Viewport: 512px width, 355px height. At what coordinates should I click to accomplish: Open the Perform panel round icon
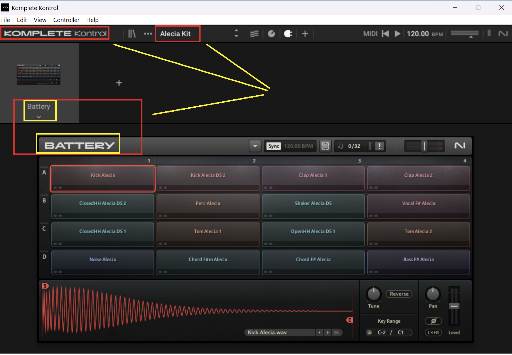coord(271,34)
